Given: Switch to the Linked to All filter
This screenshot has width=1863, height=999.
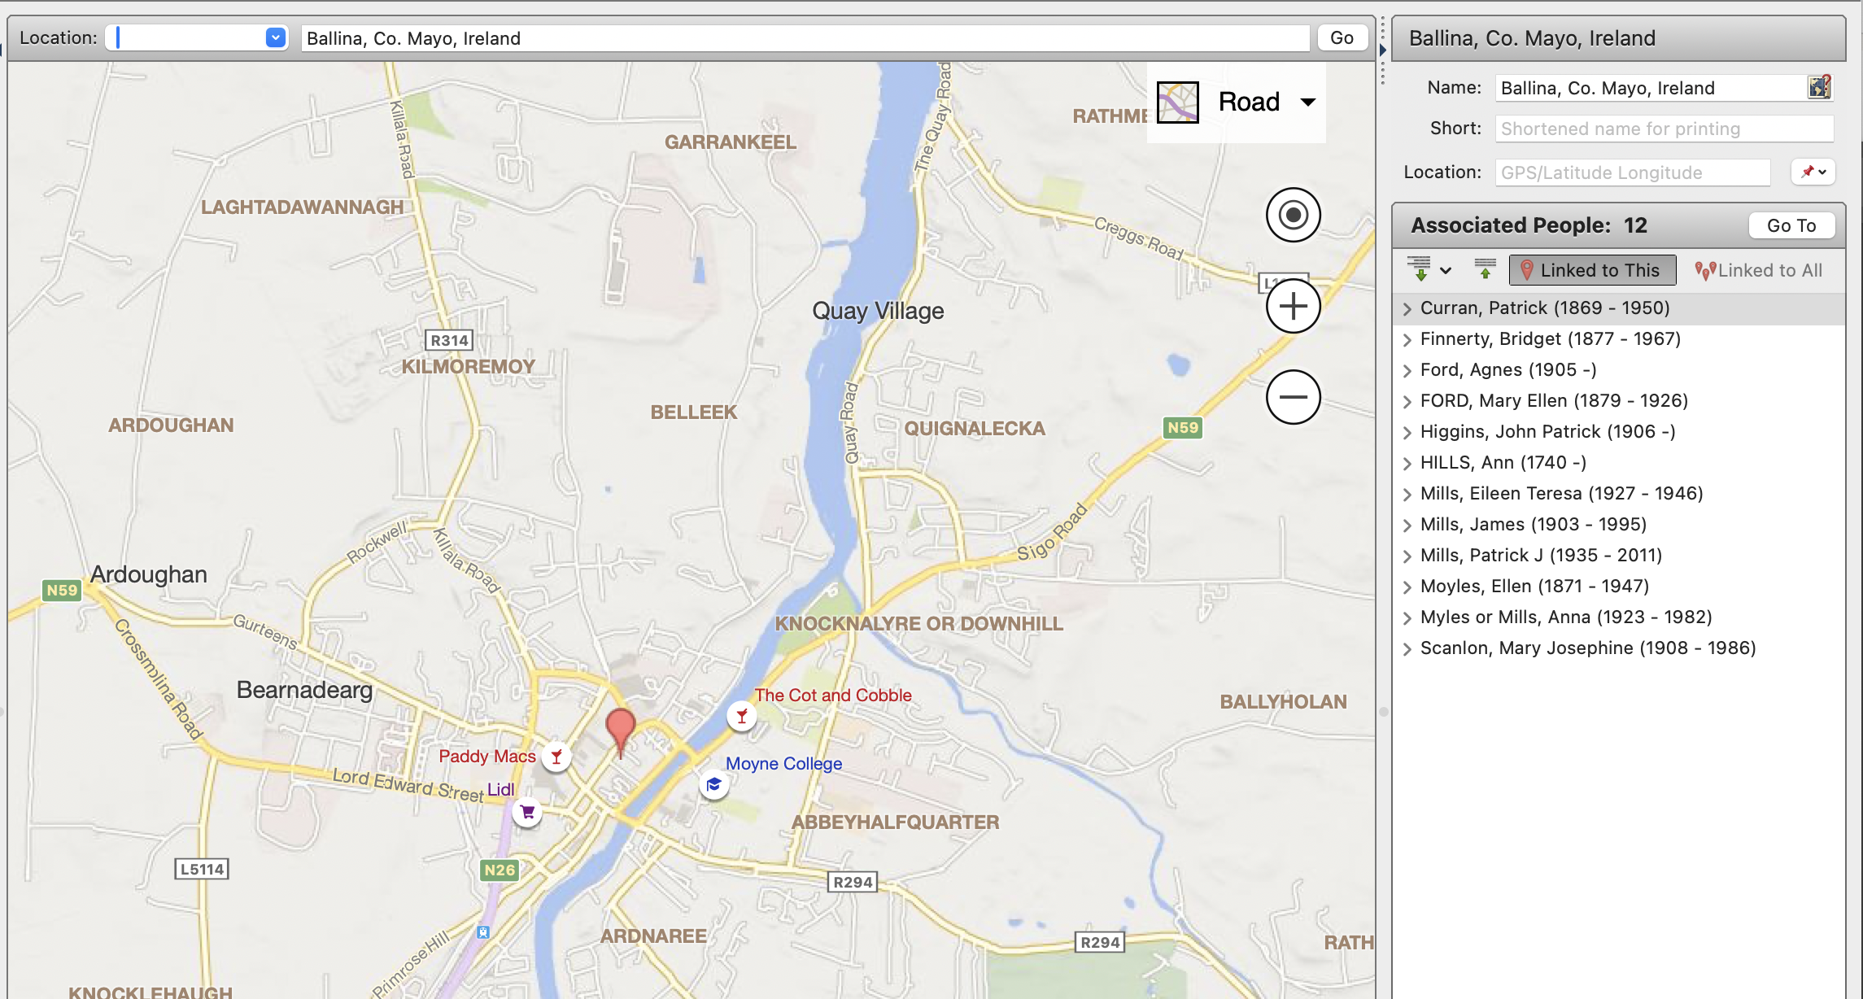Looking at the screenshot, I should (1759, 270).
